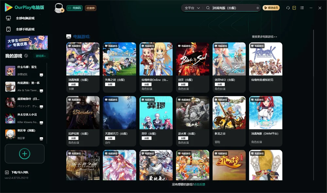Open the 逆水寒 (台服) game card
The width and height of the screenshot is (327, 193).
[193, 121]
